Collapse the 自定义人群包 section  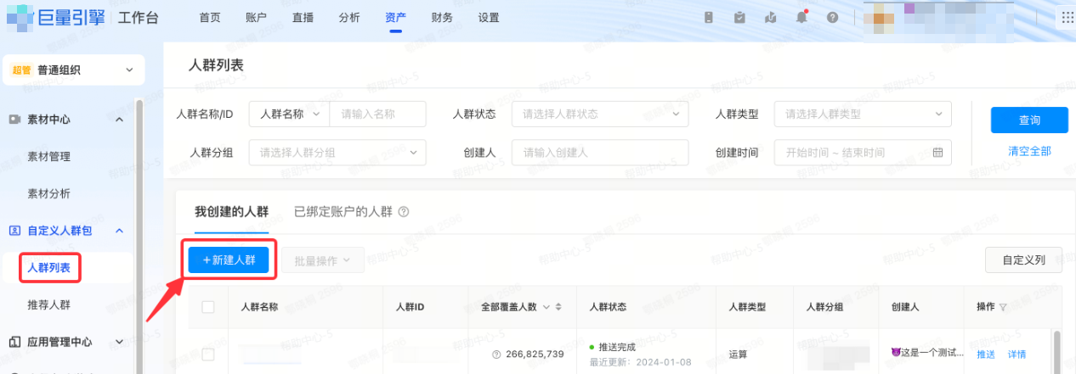pos(119,231)
